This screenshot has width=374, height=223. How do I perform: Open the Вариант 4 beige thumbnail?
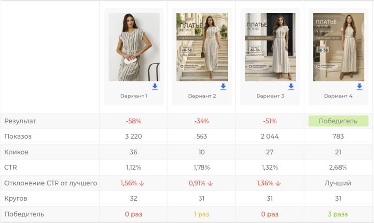click(x=339, y=47)
